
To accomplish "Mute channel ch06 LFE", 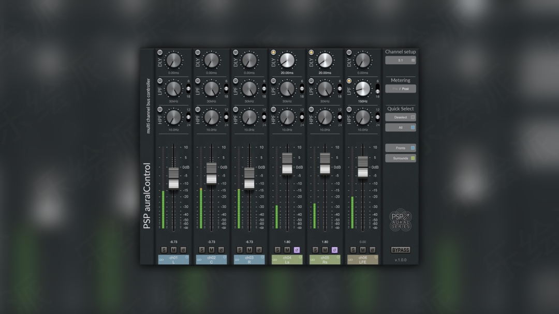I will click(362, 250).
